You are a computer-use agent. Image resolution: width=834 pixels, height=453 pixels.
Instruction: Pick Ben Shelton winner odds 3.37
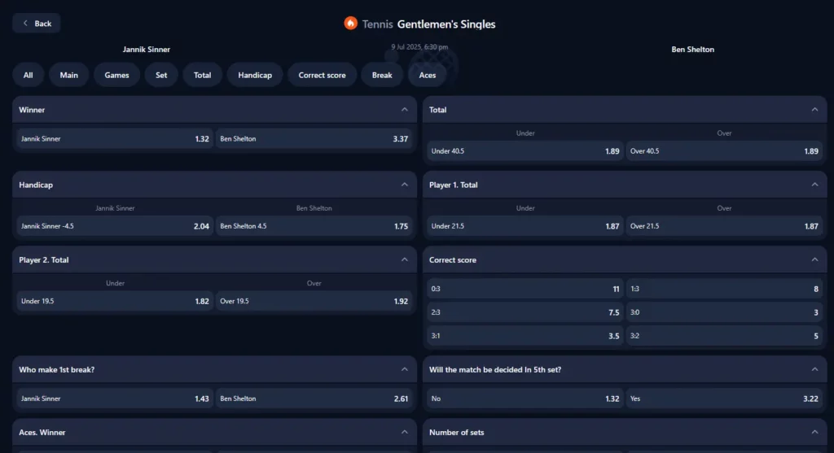click(x=314, y=139)
